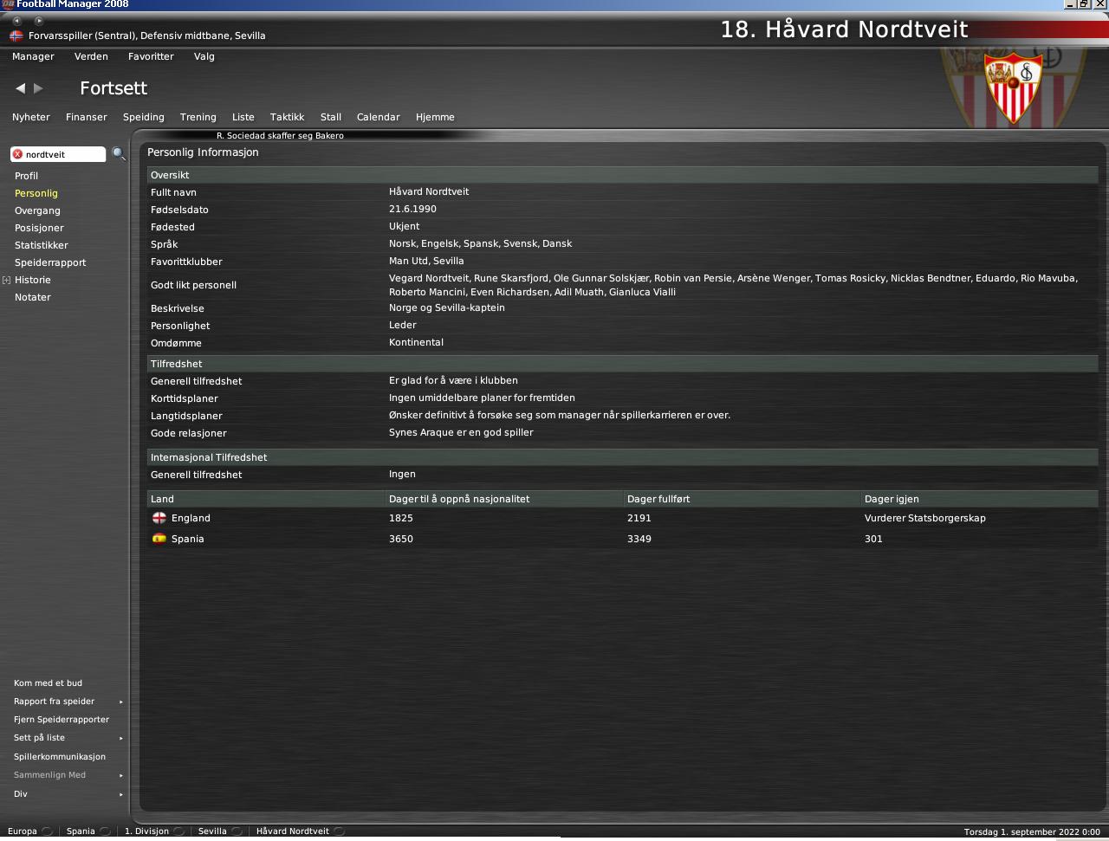Open the Speiderrapport sidebar page
Viewport: 1109px width, 841px height.
coord(50,262)
